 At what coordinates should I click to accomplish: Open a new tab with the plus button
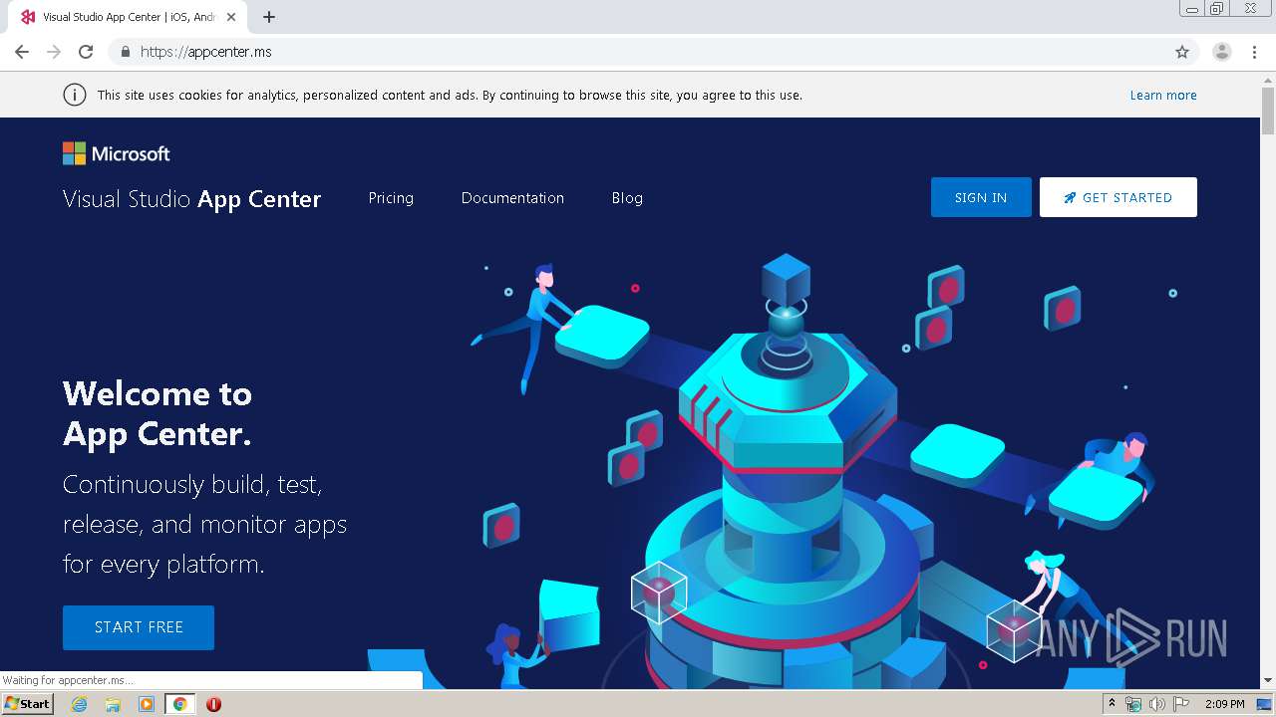(269, 17)
